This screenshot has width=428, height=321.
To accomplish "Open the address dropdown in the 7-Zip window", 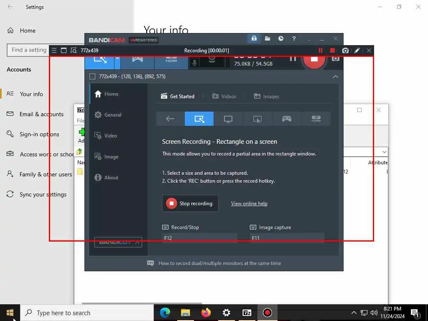I will click(385, 152).
